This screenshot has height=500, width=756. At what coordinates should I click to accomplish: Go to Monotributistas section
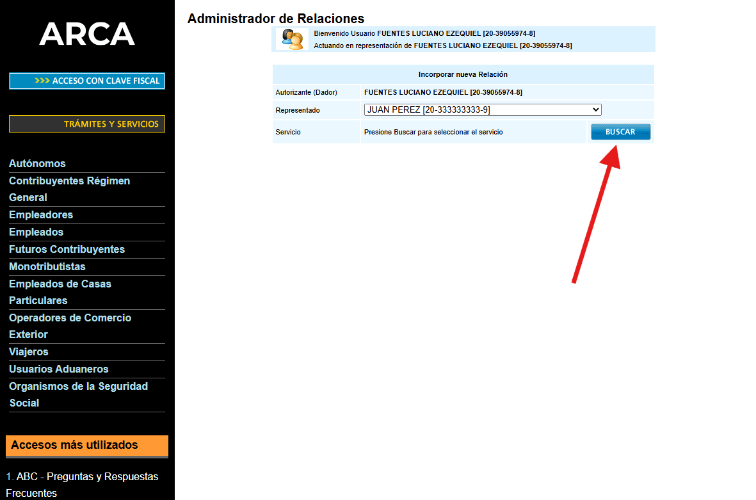point(47,267)
